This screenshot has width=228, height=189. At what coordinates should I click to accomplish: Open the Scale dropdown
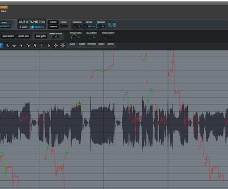(x=5, y=26)
